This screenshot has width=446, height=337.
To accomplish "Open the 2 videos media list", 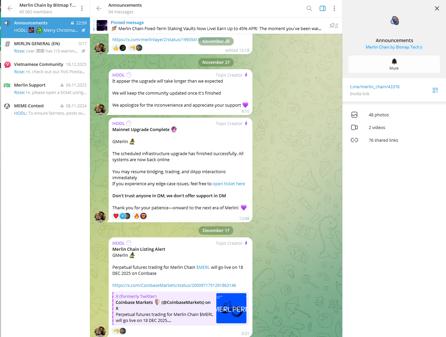I will [376, 127].
